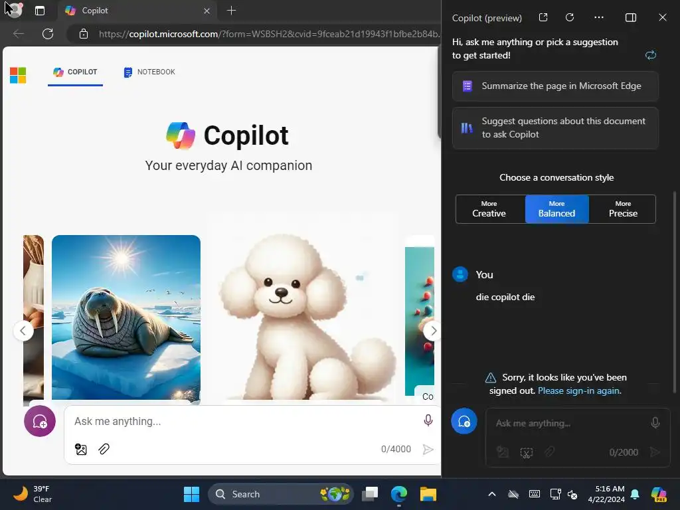The image size is (680, 510).
Task: Attach a file in the sidebar chat box
Action: point(549,452)
